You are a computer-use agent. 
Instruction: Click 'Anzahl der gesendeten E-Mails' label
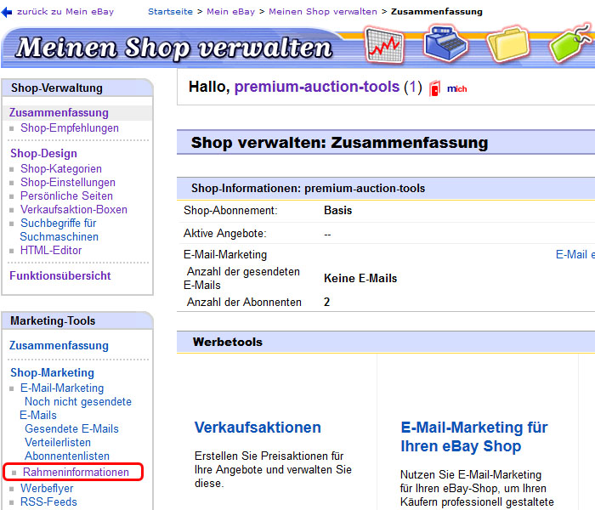pos(241,278)
